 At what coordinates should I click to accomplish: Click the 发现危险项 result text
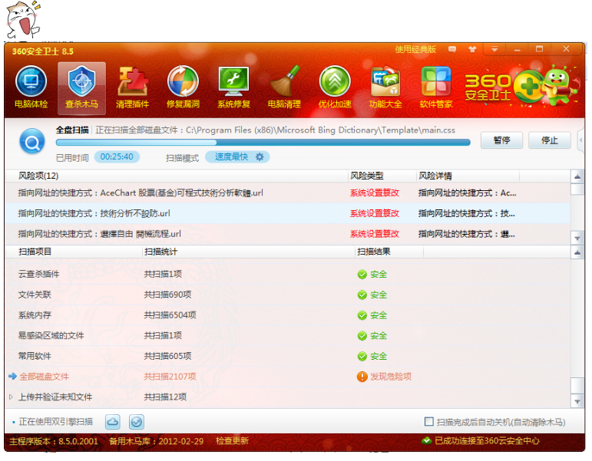[390, 377]
